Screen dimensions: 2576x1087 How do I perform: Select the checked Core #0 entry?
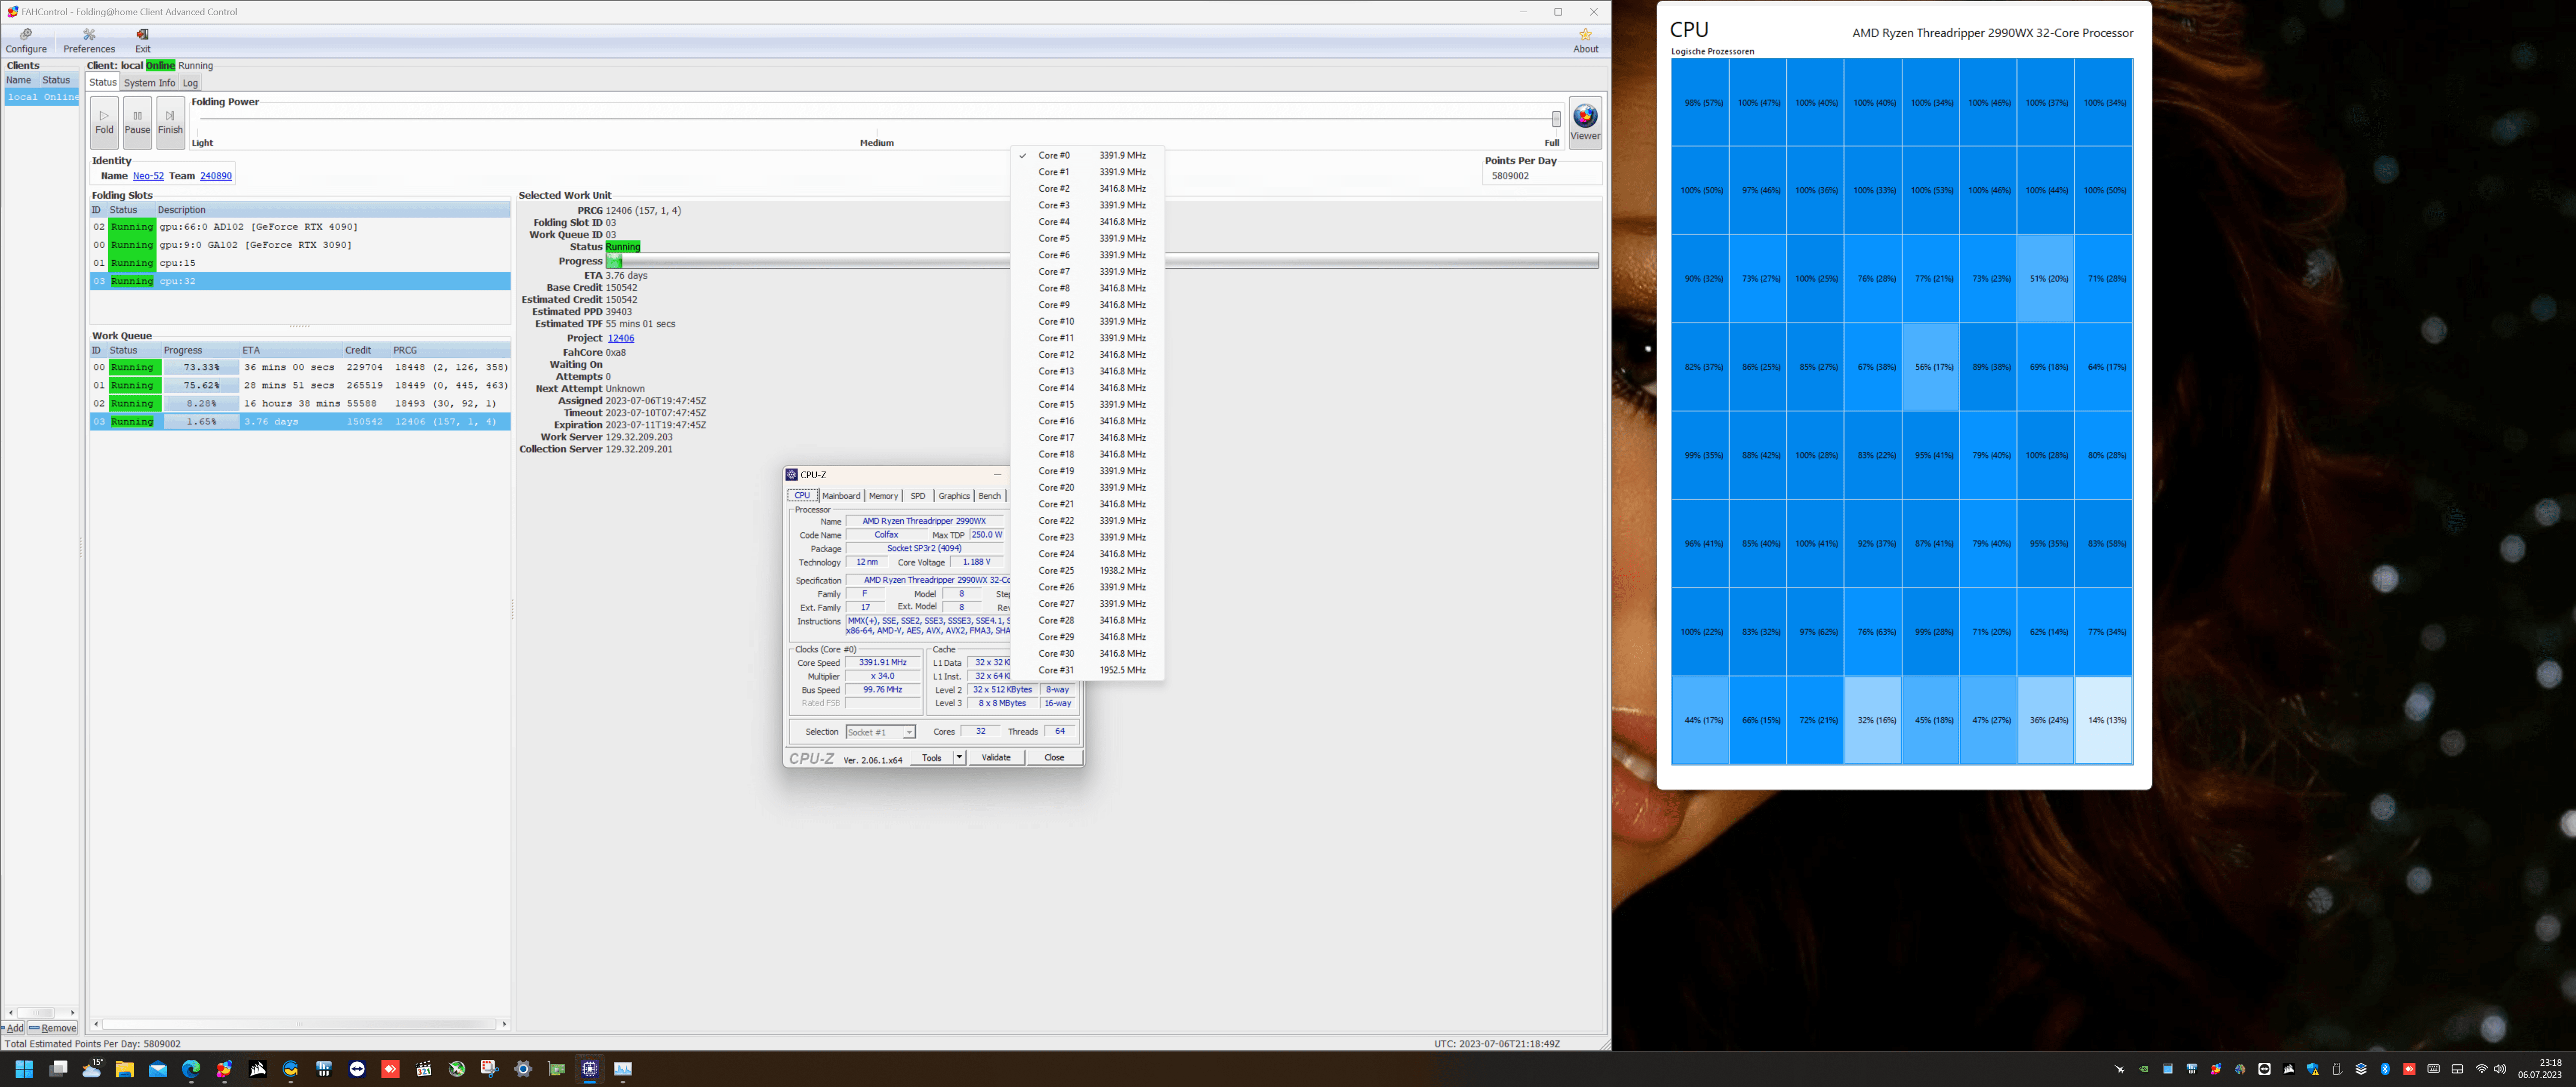coord(1054,156)
